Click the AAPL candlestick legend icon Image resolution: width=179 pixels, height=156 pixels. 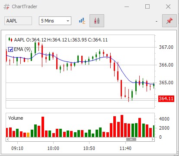pyautogui.click(x=10, y=39)
